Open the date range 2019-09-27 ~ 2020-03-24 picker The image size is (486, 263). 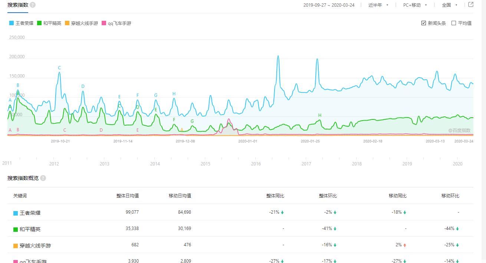pyautogui.click(x=329, y=5)
